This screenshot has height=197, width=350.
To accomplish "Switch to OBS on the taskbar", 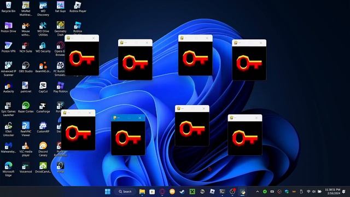I will pos(232,192).
